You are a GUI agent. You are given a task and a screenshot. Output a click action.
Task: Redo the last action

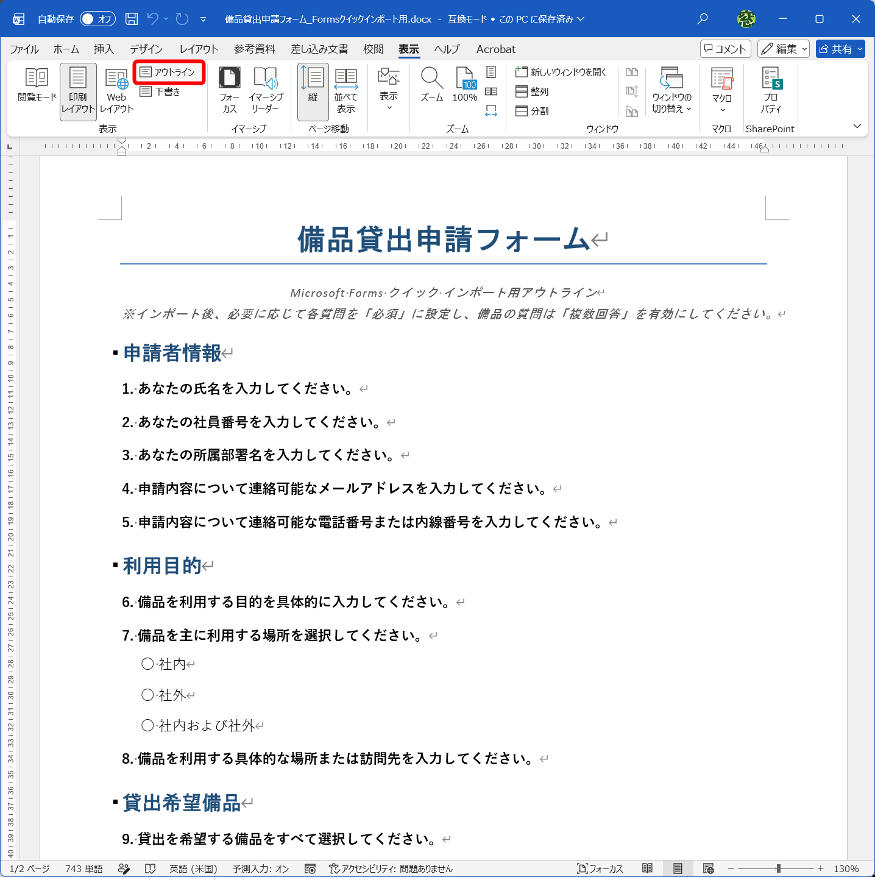182,19
